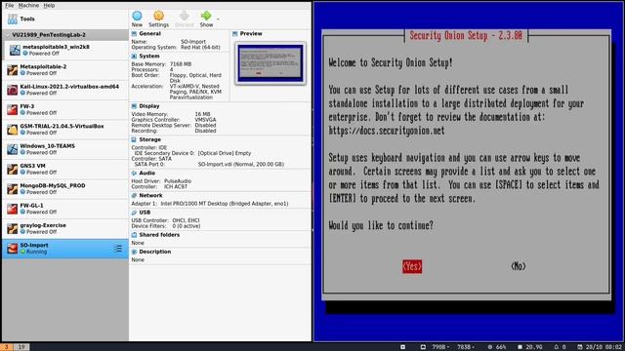
Task: Click 'Powered Off' status under FW-3
Action: [41, 113]
